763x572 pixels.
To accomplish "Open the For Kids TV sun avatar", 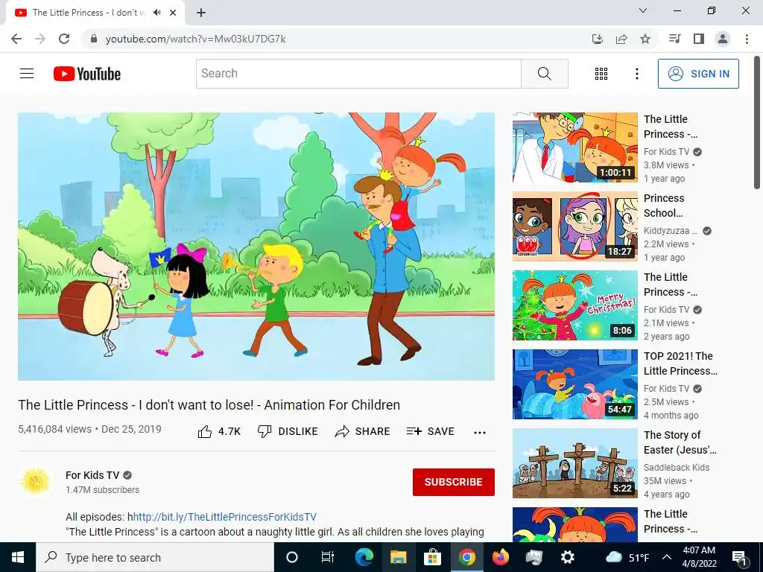I will (36, 482).
